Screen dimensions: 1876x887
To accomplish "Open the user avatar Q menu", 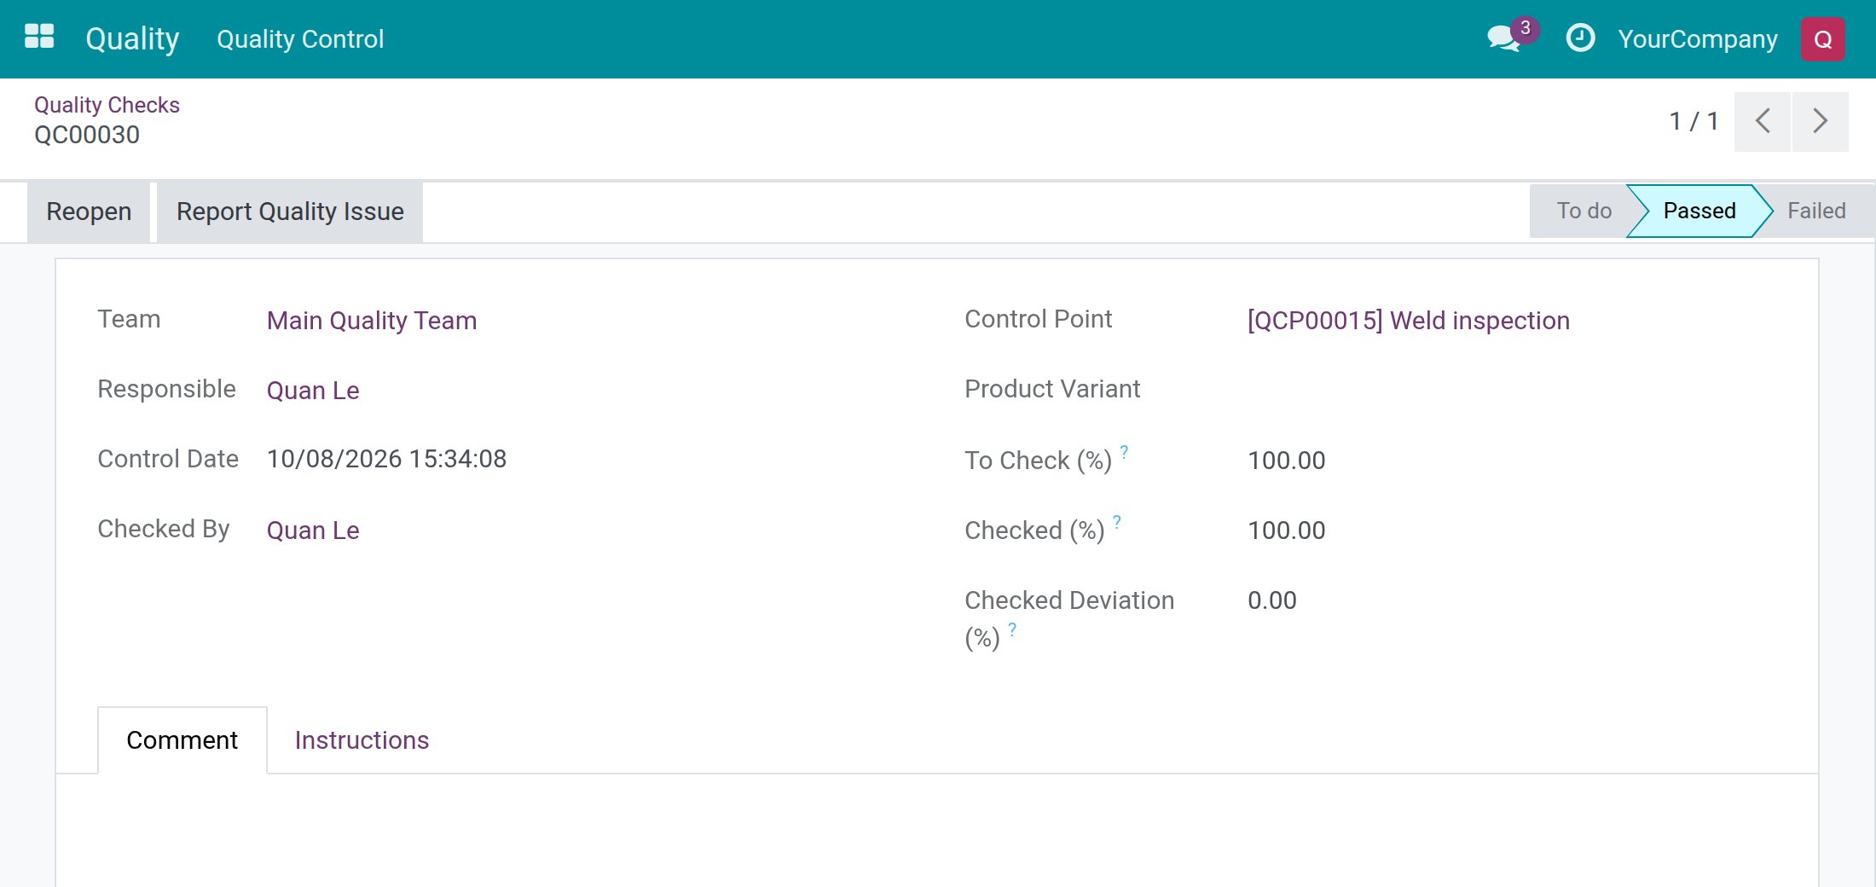I will click(x=1822, y=39).
